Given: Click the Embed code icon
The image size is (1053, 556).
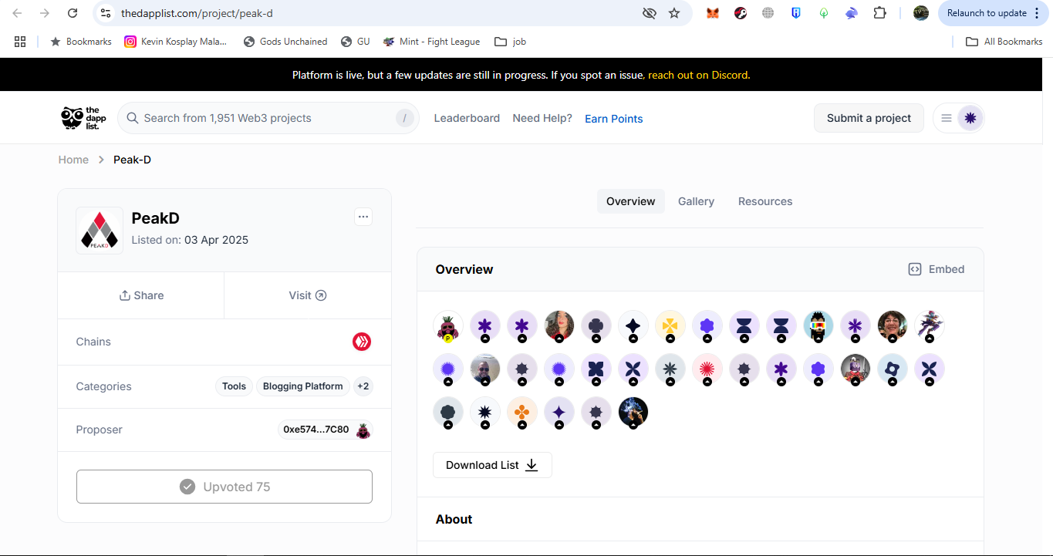Looking at the screenshot, I should (x=915, y=269).
